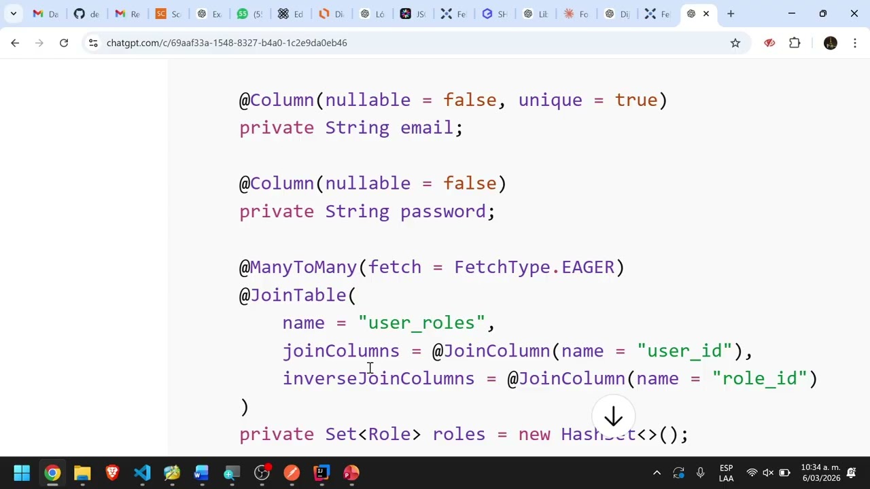Open the muted volume tray icon
The width and height of the screenshot is (870, 489).
point(768,473)
